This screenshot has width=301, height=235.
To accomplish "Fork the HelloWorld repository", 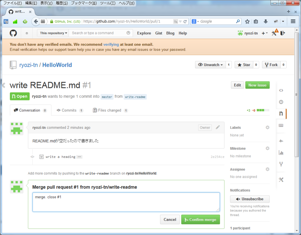I will [x=271, y=65].
